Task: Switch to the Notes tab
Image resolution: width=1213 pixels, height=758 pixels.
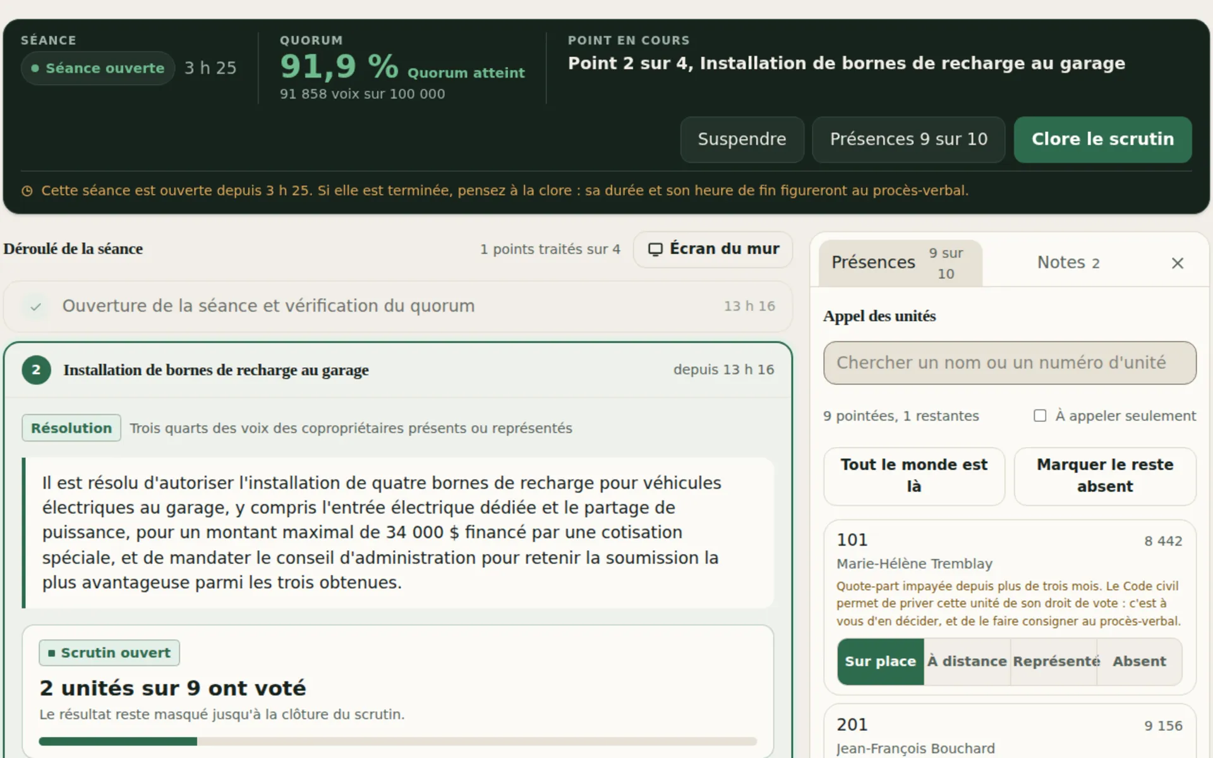Action: click(x=1068, y=263)
